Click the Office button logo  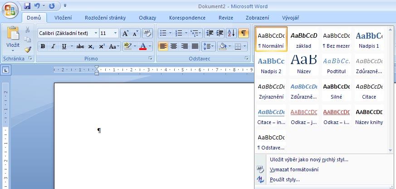(x=10, y=10)
